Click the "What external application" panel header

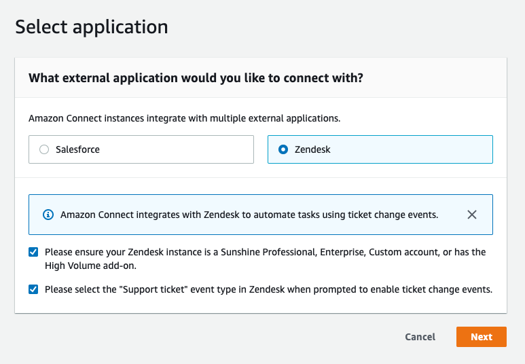(x=196, y=78)
